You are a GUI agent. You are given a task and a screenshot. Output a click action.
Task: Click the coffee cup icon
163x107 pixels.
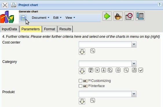(118, 16)
